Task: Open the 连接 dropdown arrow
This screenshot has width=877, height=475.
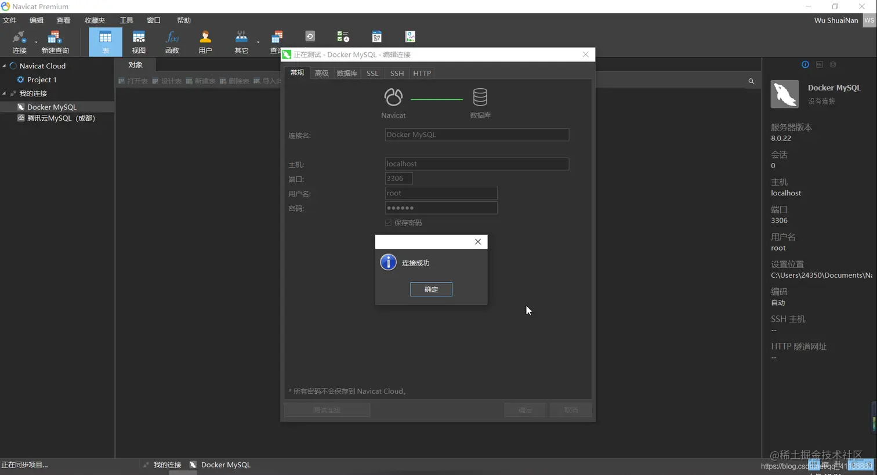Action: [x=36, y=42]
